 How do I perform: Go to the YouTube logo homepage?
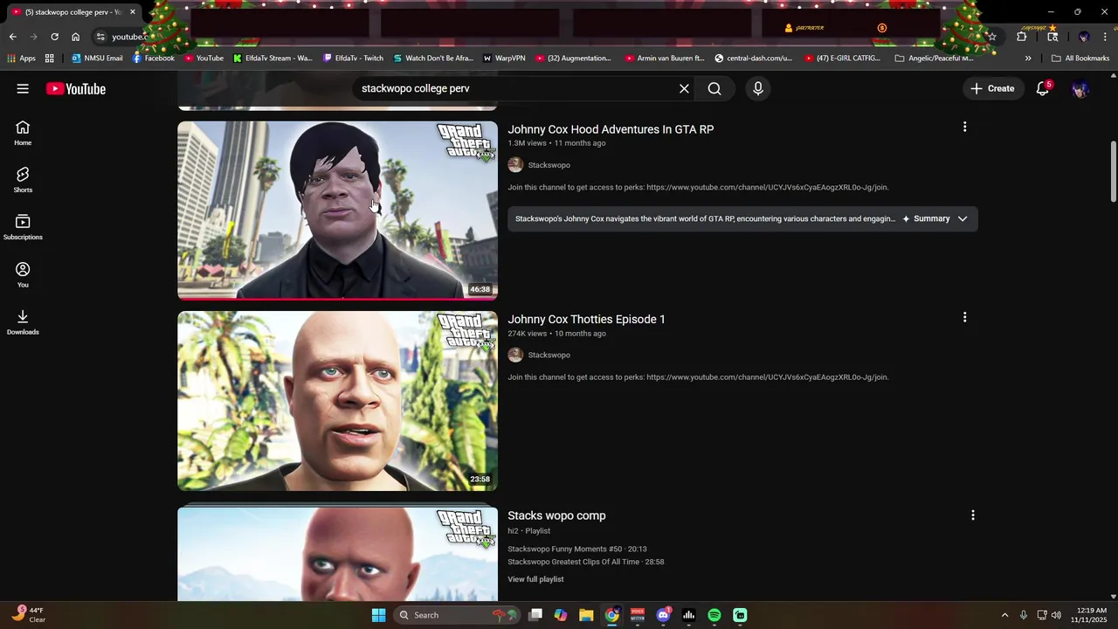[76, 88]
